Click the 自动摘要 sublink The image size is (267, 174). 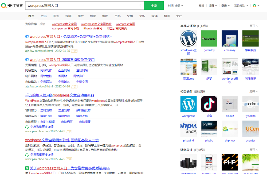click(x=85, y=122)
